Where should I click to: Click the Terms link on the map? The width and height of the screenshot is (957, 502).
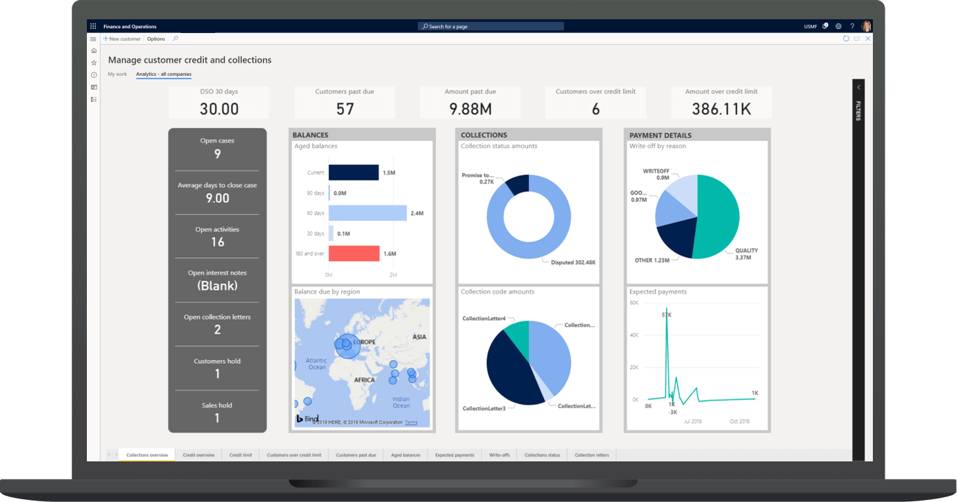(411, 422)
